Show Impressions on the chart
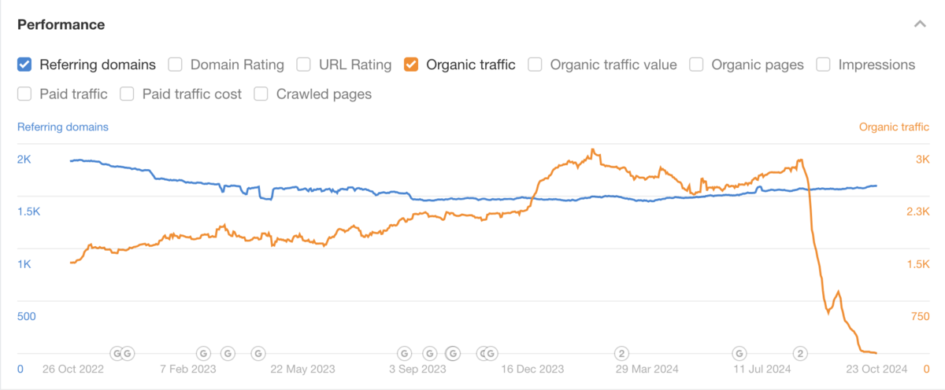Viewport: 945px width, 390px height. 824,64
